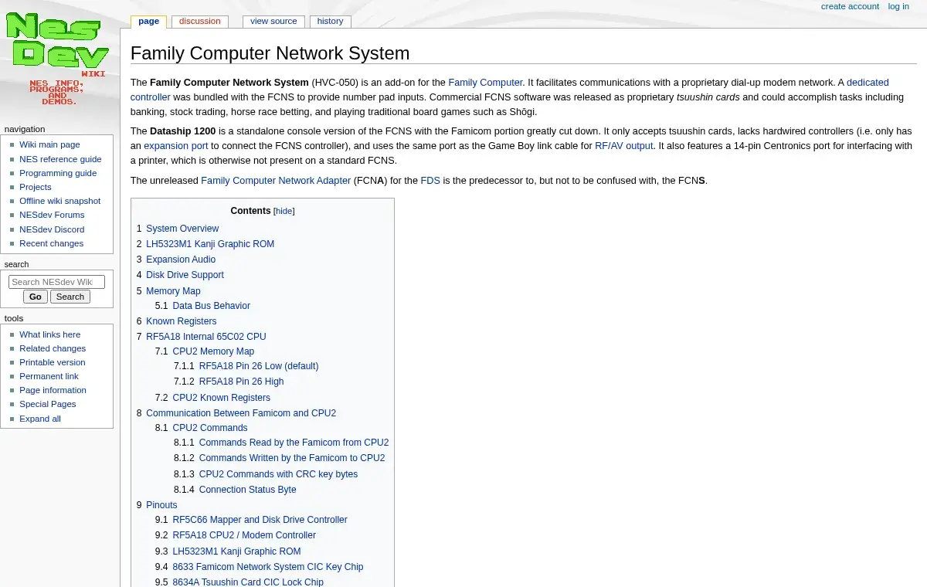The width and height of the screenshot is (927, 587).
Task: Jump to RF5A18 CPU2 / Modem Controller
Action: (244, 535)
